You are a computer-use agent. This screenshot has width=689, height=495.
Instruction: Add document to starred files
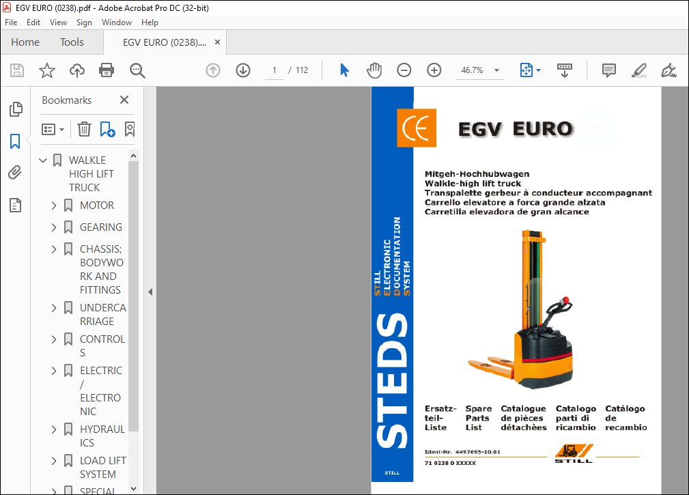[47, 70]
